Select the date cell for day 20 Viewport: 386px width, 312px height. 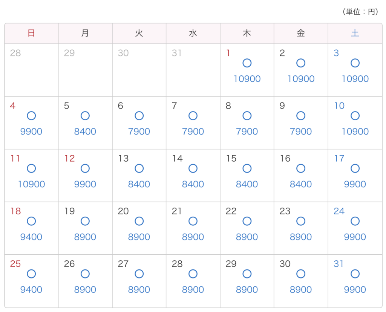coord(139,228)
